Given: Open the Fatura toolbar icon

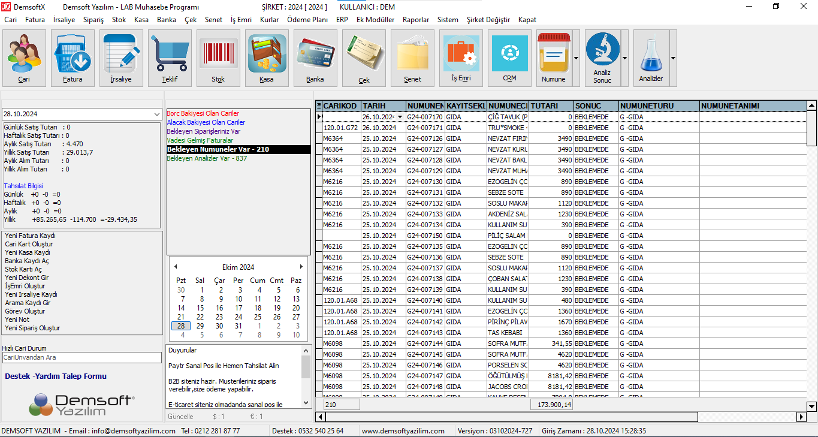Looking at the screenshot, I should tap(73, 58).
